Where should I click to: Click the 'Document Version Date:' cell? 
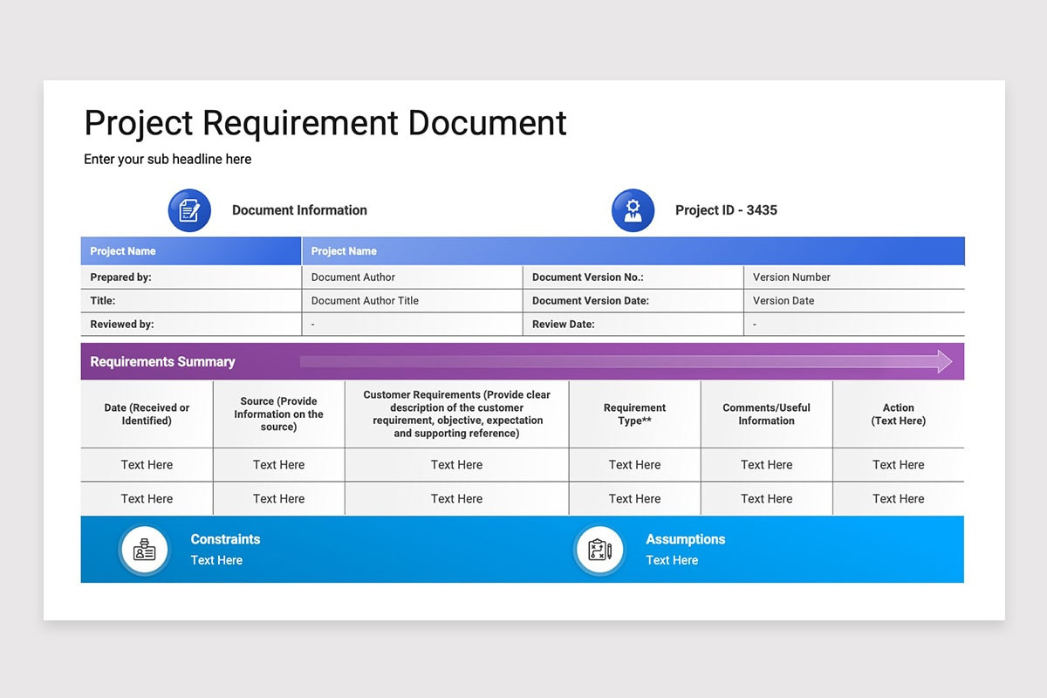tap(633, 301)
